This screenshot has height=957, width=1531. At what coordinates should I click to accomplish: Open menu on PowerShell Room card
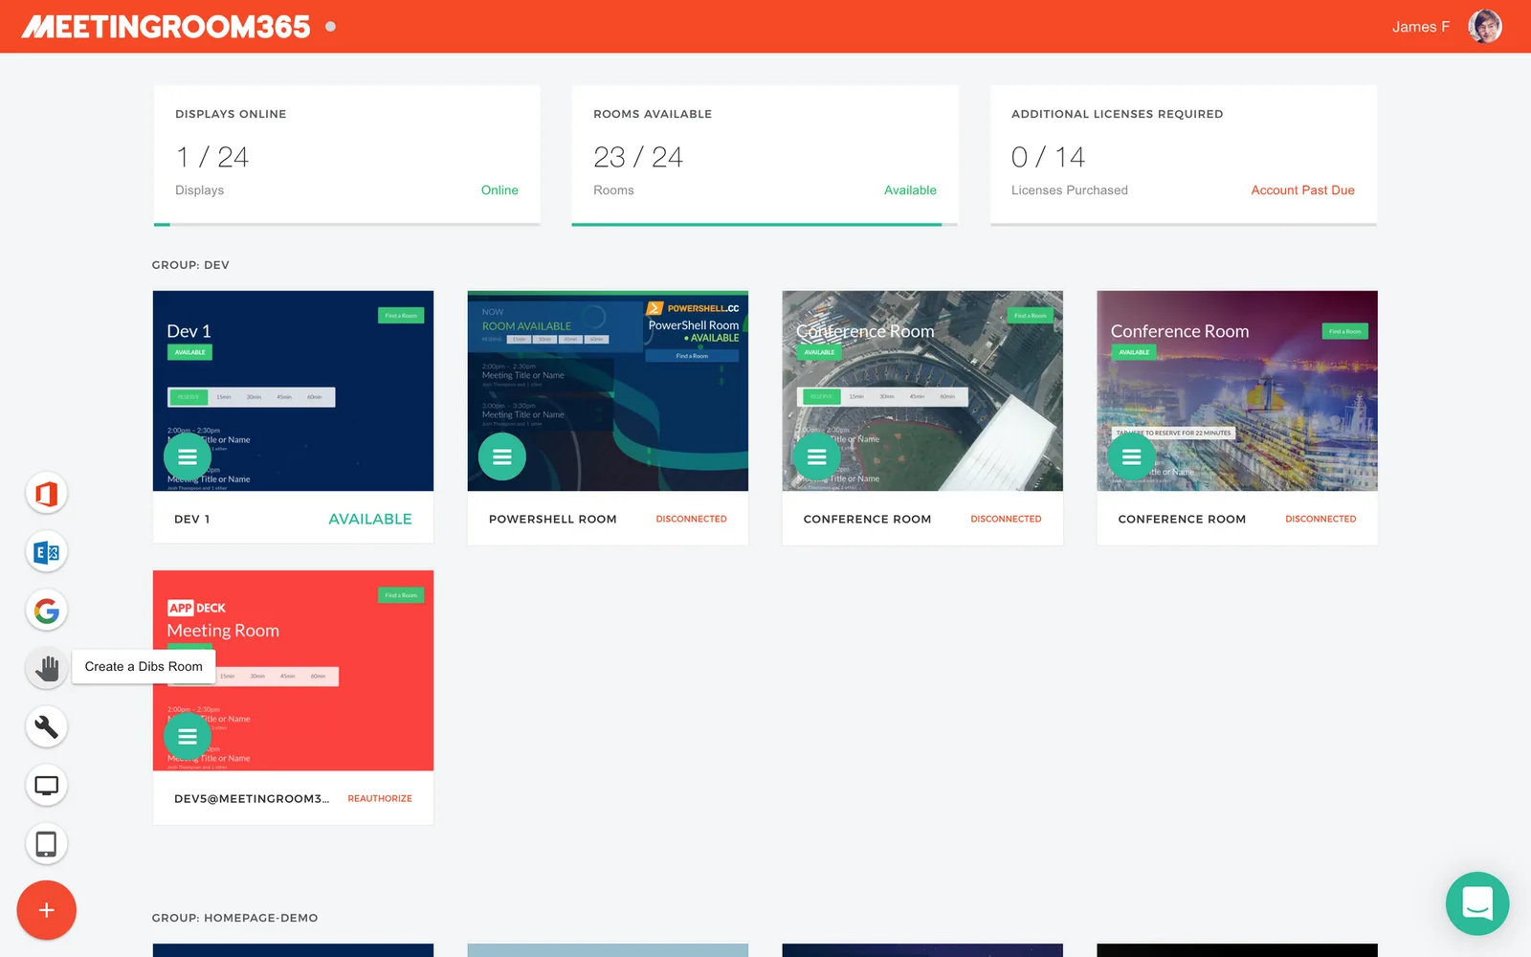pyautogui.click(x=502, y=456)
